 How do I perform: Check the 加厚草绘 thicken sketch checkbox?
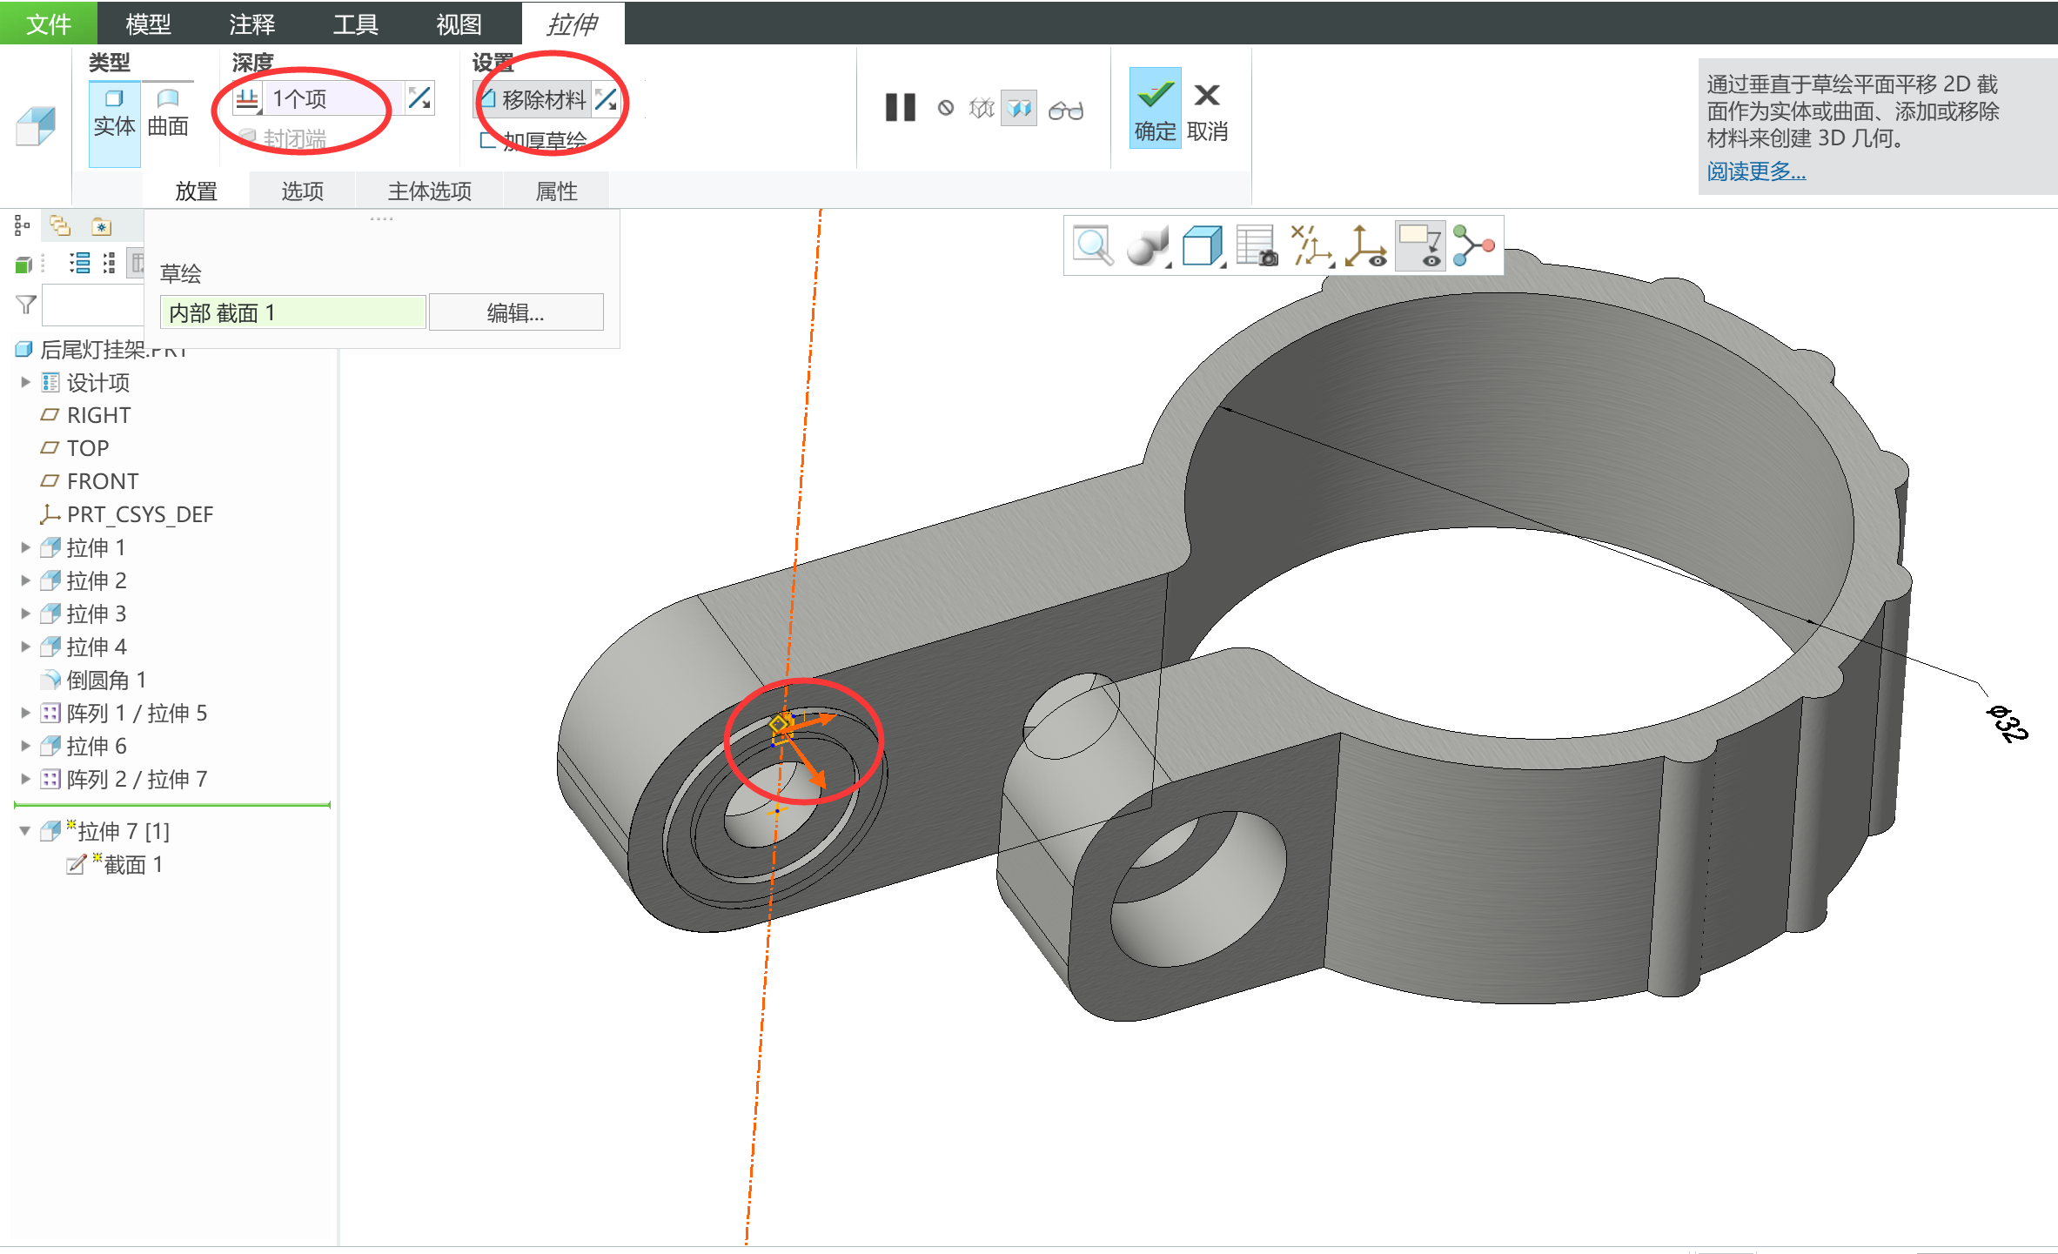[488, 141]
